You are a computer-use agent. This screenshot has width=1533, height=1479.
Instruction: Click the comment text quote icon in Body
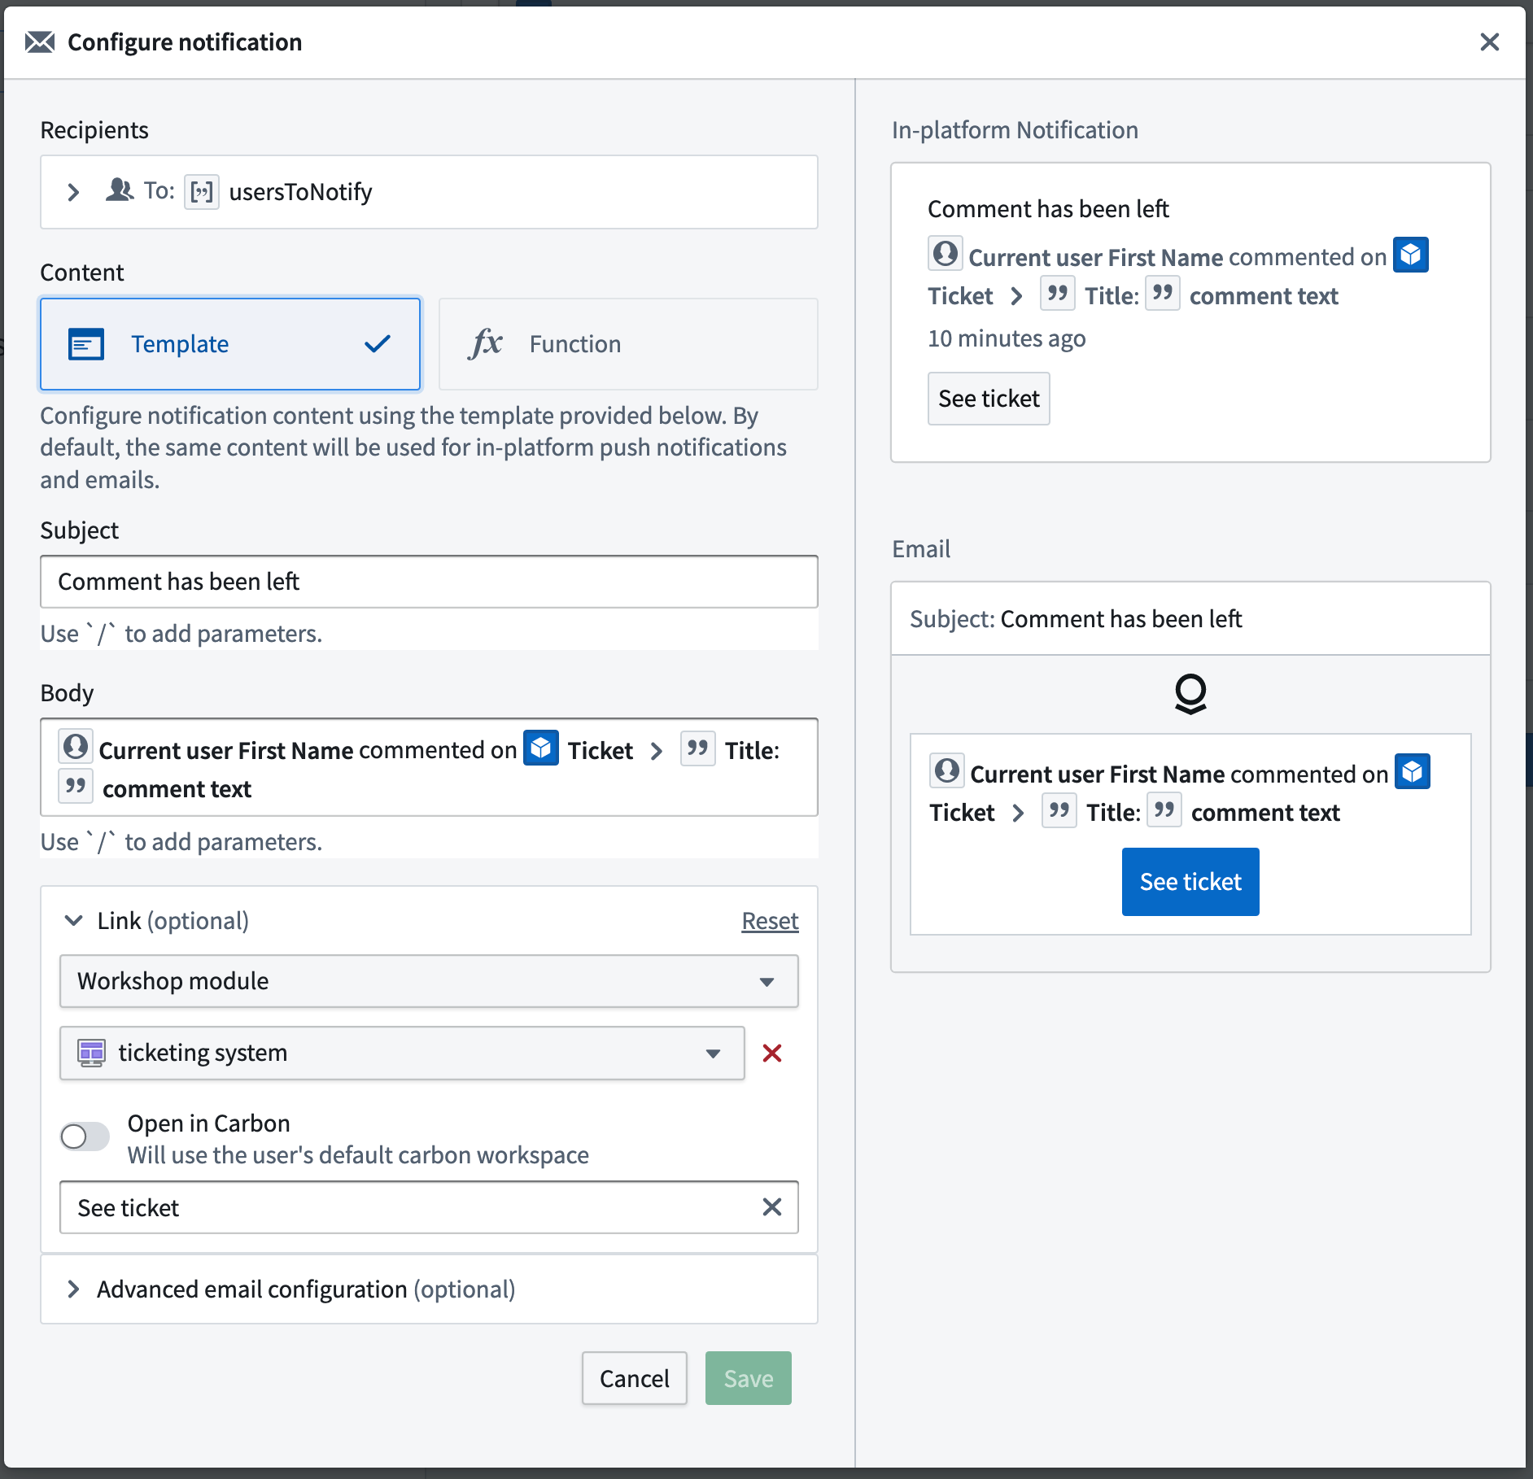coord(76,787)
